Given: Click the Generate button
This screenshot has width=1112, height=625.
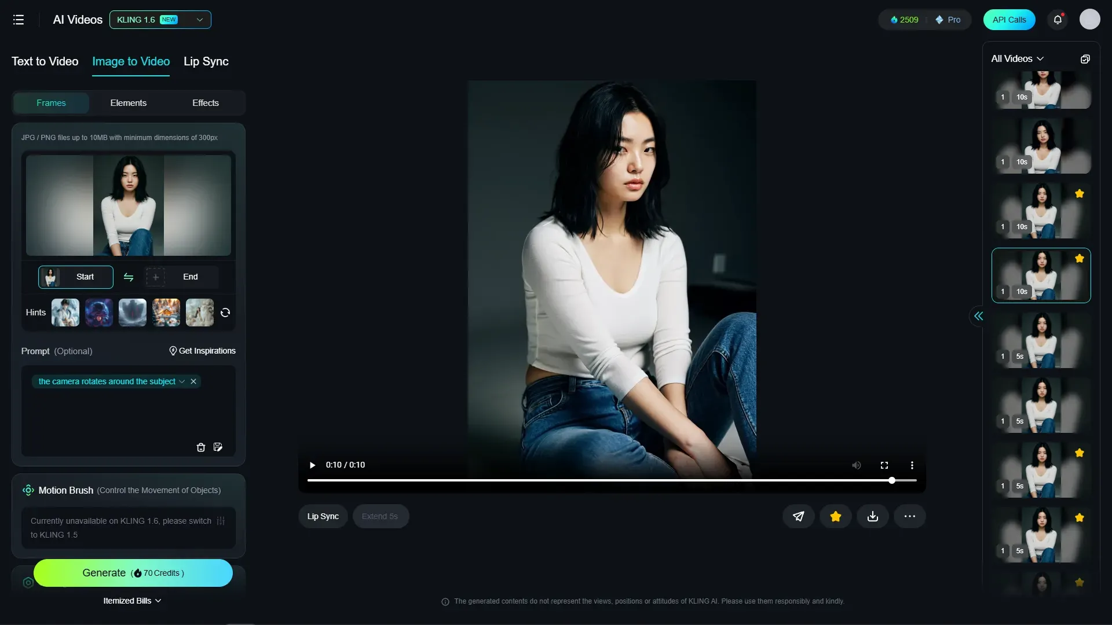Looking at the screenshot, I should point(133,573).
